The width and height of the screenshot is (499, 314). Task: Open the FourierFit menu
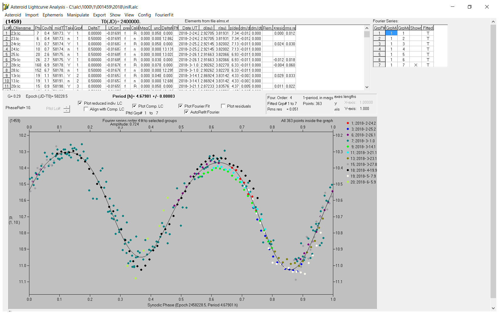tap(164, 15)
